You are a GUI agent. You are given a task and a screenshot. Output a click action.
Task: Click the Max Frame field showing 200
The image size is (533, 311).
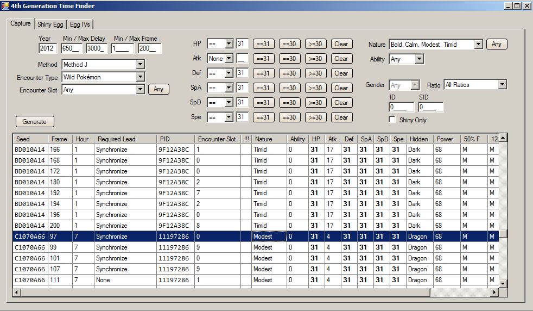pyautogui.click(x=150, y=48)
